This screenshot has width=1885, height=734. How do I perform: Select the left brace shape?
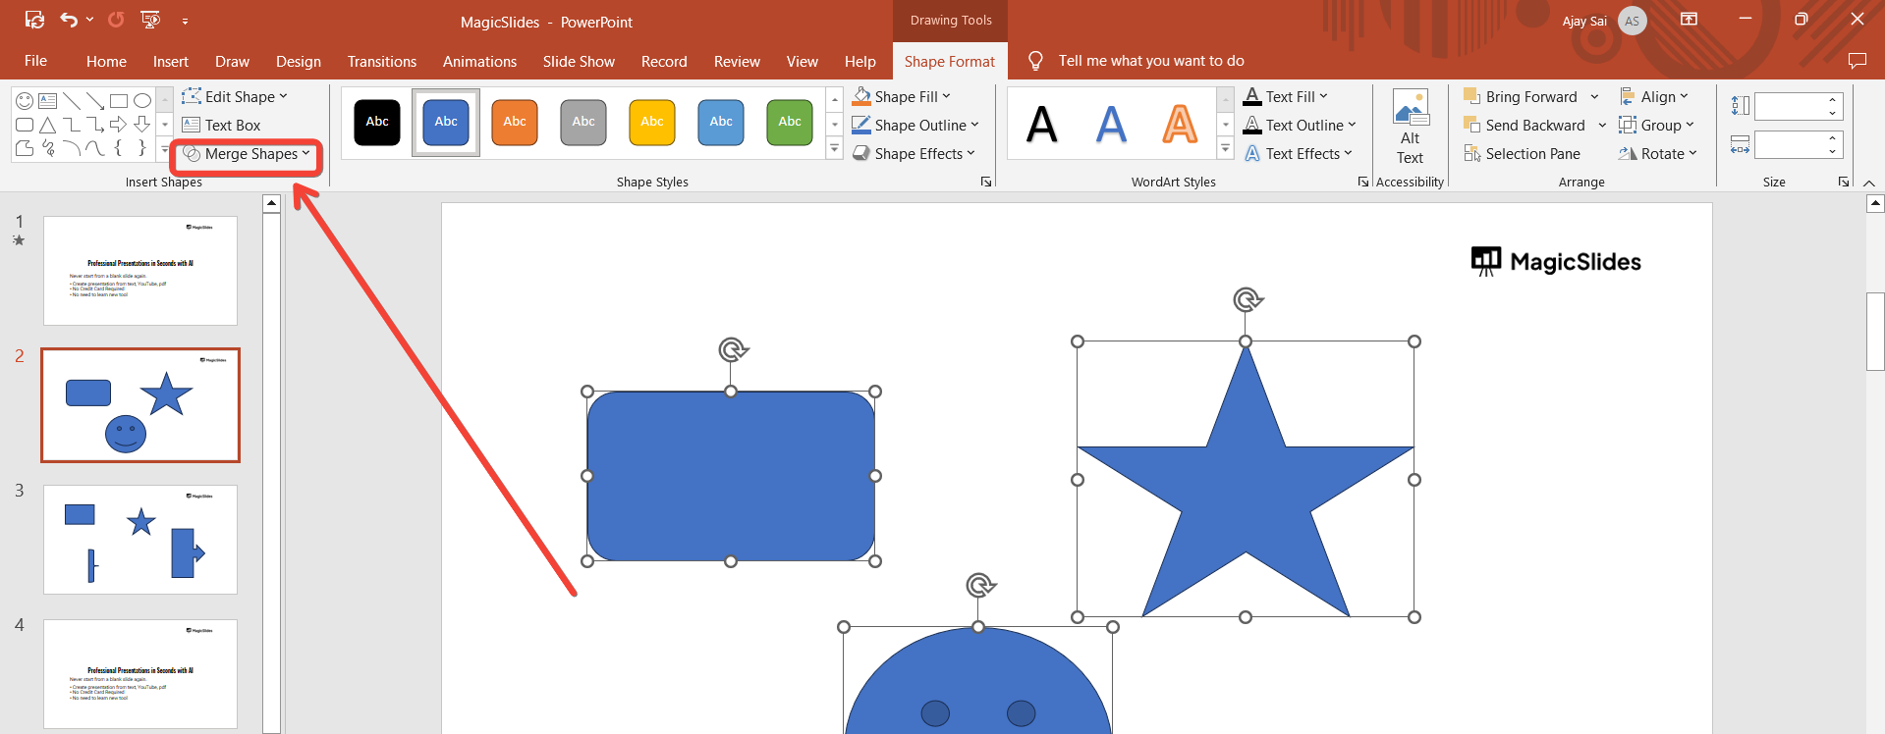[x=119, y=148]
